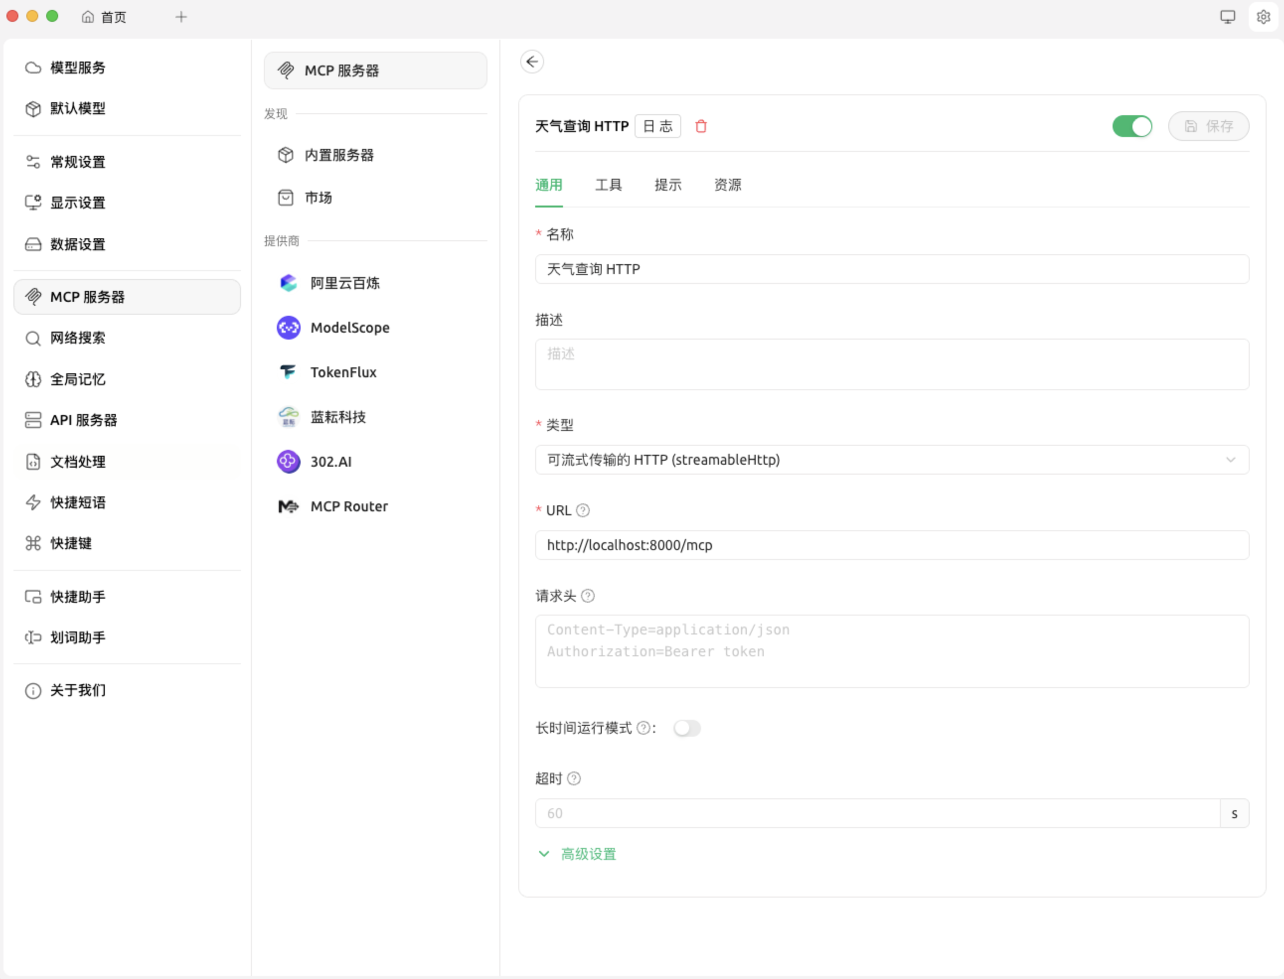Image resolution: width=1284 pixels, height=979 pixels.
Task: Open the 类型 streamableHttp dropdown
Action: pyautogui.click(x=891, y=460)
